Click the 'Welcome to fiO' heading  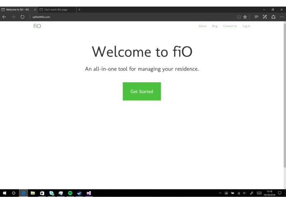point(142,52)
